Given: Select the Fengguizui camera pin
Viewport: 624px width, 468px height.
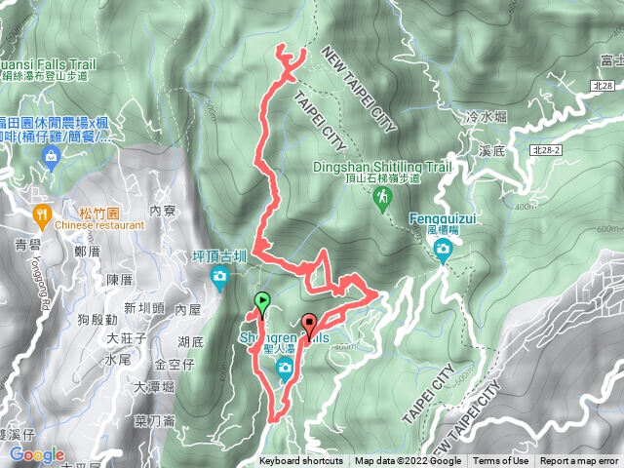Looking at the screenshot, I should pyautogui.click(x=443, y=251).
